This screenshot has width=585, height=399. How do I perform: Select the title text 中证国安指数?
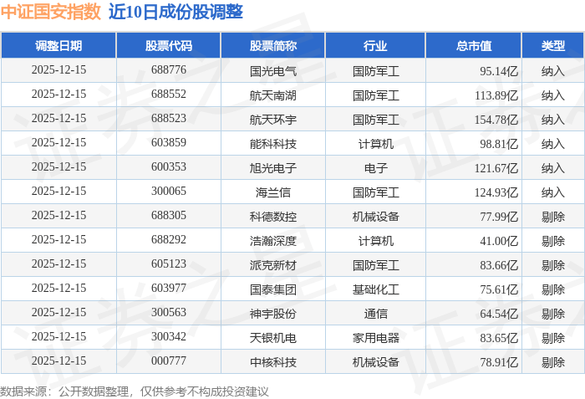pos(51,11)
